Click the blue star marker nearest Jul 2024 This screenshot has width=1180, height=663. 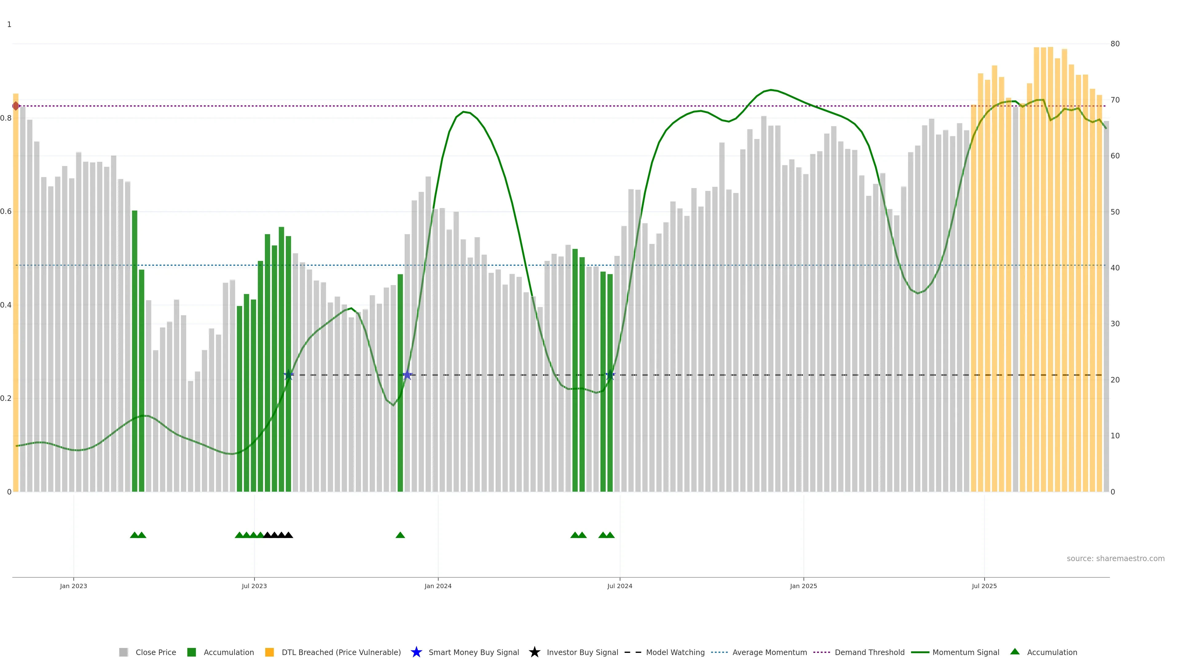tap(610, 375)
